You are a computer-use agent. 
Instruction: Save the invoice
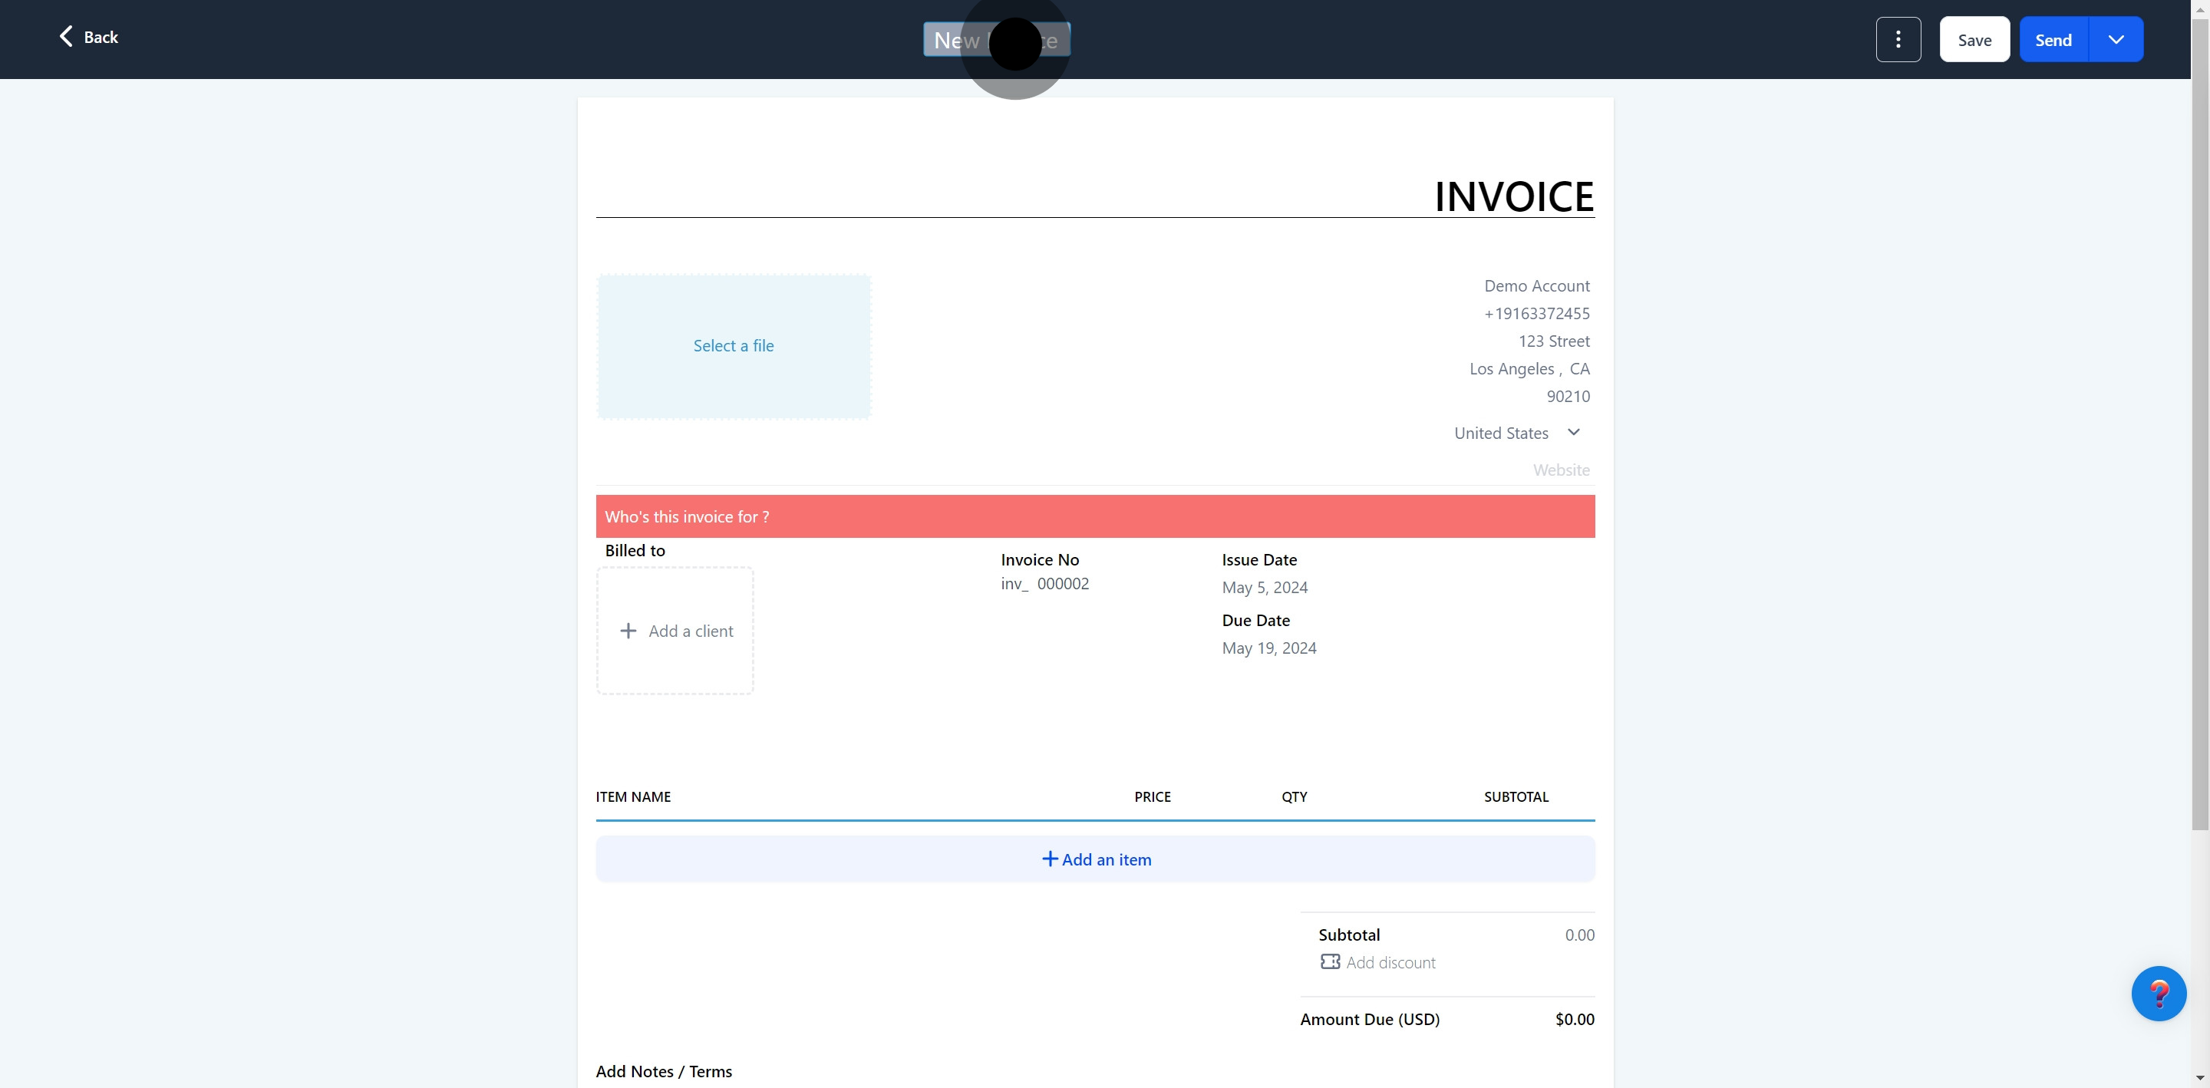click(x=1974, y=39)
